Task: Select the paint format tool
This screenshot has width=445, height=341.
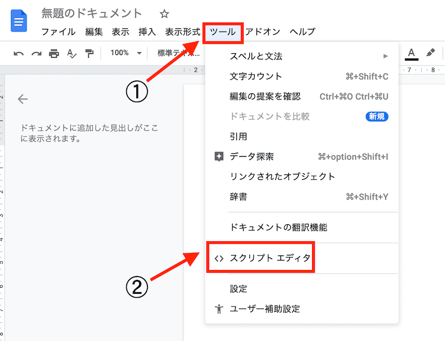Action: tap(88, 53)
